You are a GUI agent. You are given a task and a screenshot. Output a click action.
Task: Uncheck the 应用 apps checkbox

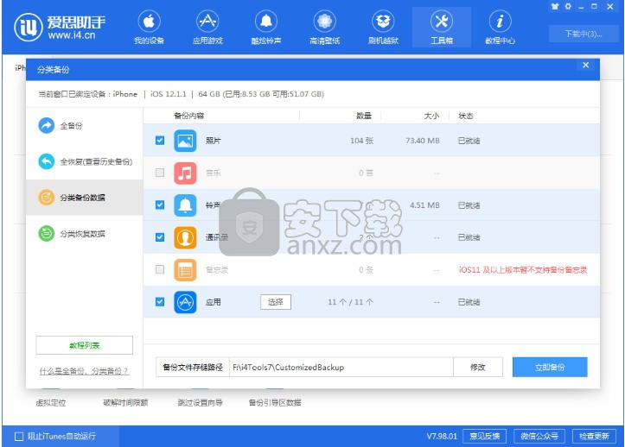[160, 302]
